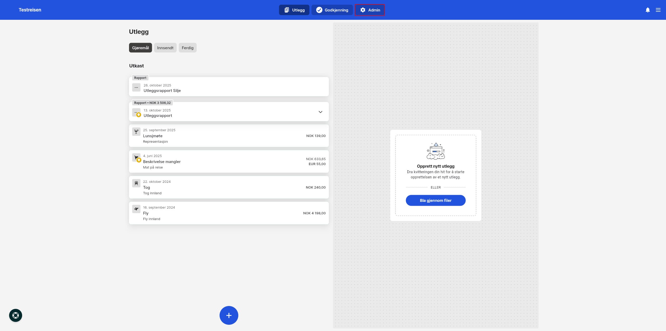Expand the 13. oktober Utleggsrapport chevron
Screen dimensions: 666x331
[x=320, y=112]
